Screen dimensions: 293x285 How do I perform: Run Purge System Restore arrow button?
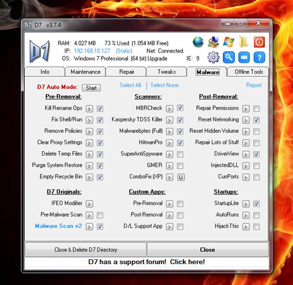pyautogui.click(x=89, y=166)
